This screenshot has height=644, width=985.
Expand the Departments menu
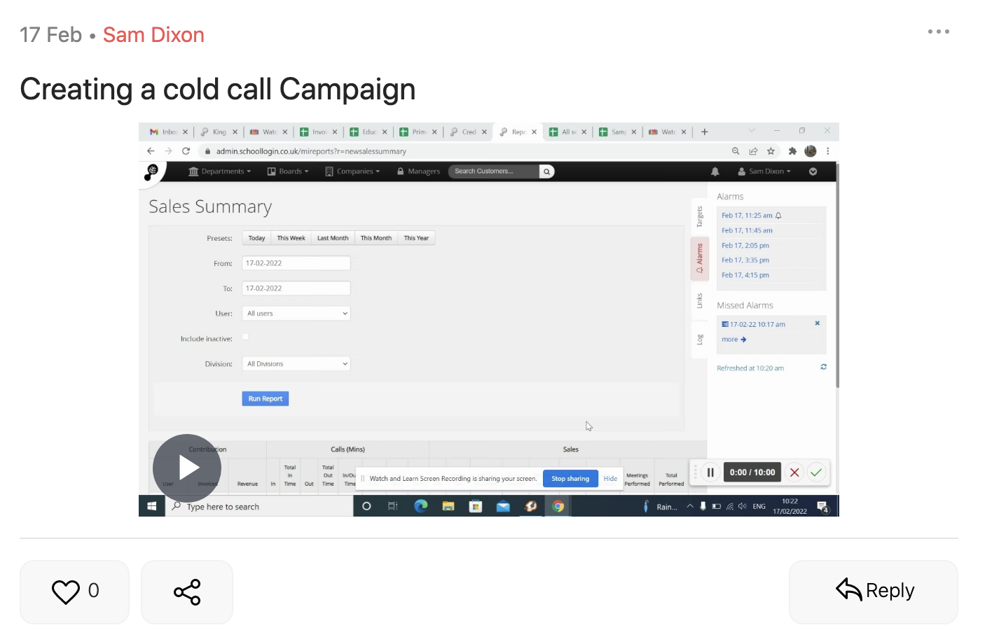pos(220,171)
